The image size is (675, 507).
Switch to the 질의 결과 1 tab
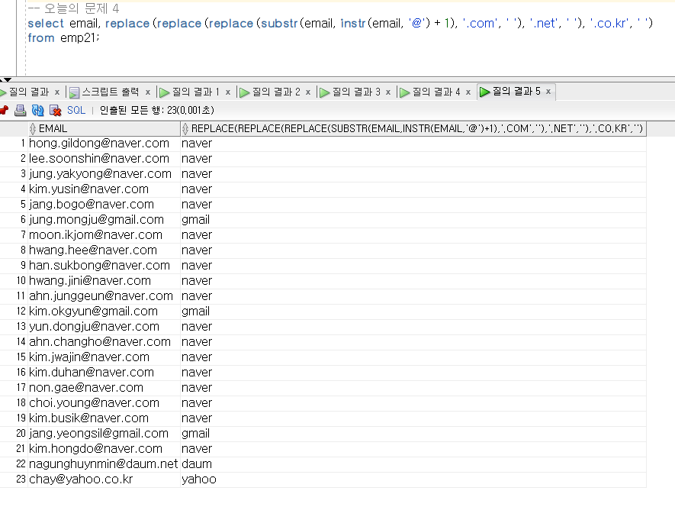[195, 92]
